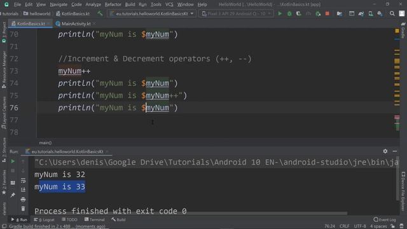Open the Run tool window button
The width and height of the screenshot is (407, 229).
[19, 219]
